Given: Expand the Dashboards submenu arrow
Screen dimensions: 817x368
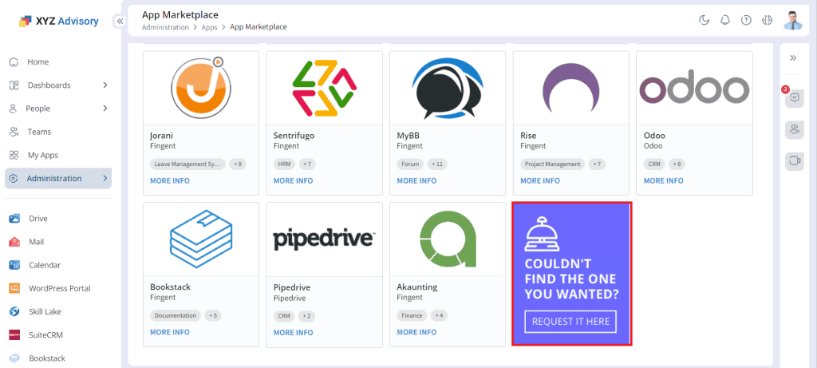Looking at the screenshot, I should [x=105, y=85].
